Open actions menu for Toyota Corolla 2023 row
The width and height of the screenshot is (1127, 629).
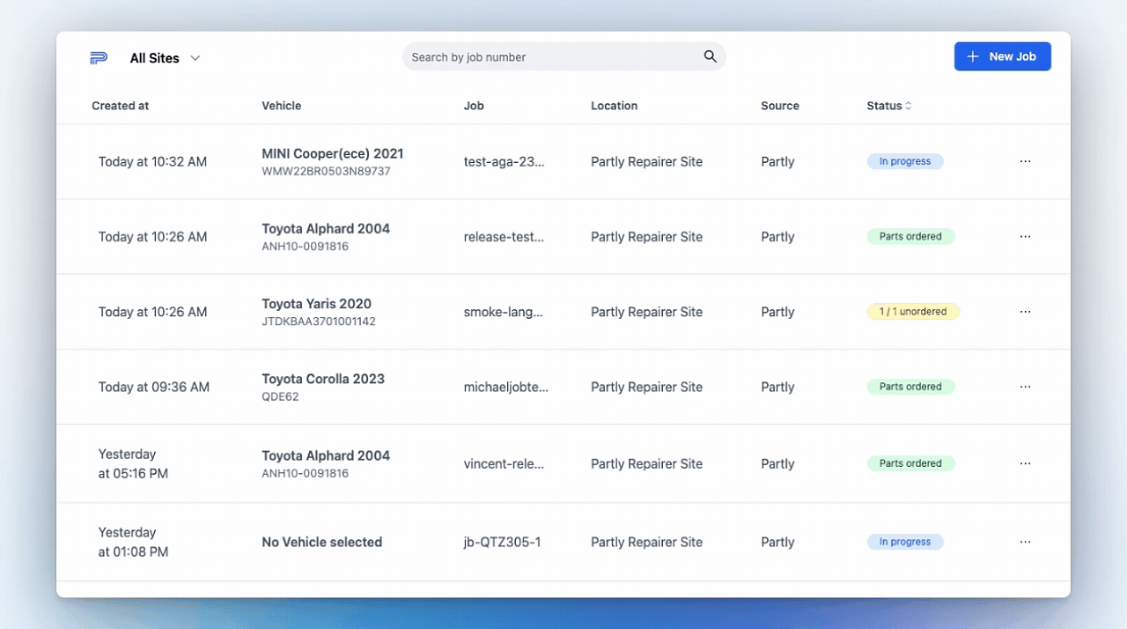(x=1025, y=387)
